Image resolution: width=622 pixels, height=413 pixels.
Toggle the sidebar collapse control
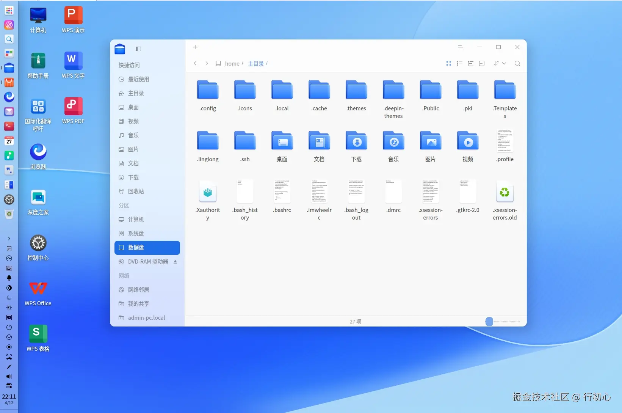(138, 49)
